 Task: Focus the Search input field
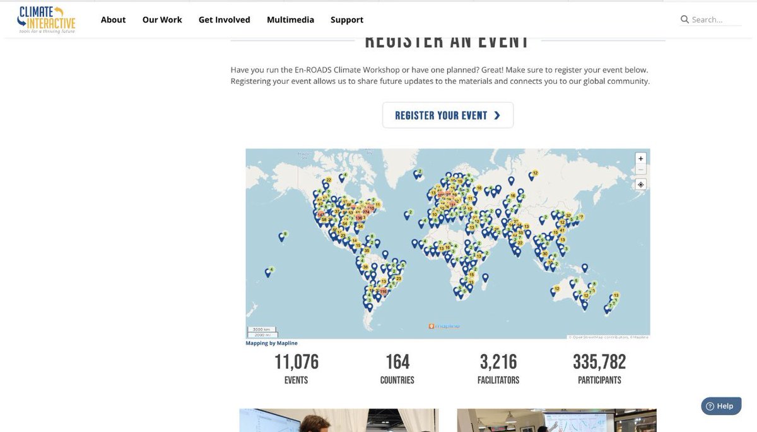(x=716, y=20)
